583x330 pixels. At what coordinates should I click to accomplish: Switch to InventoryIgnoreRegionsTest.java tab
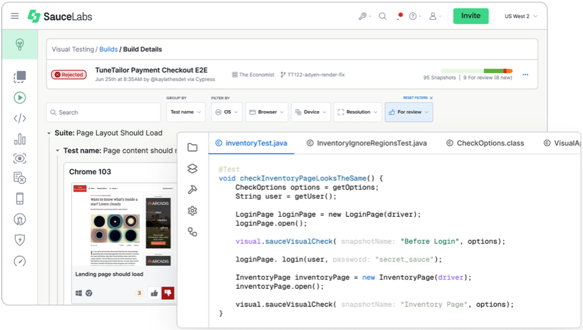pos(366,143)
